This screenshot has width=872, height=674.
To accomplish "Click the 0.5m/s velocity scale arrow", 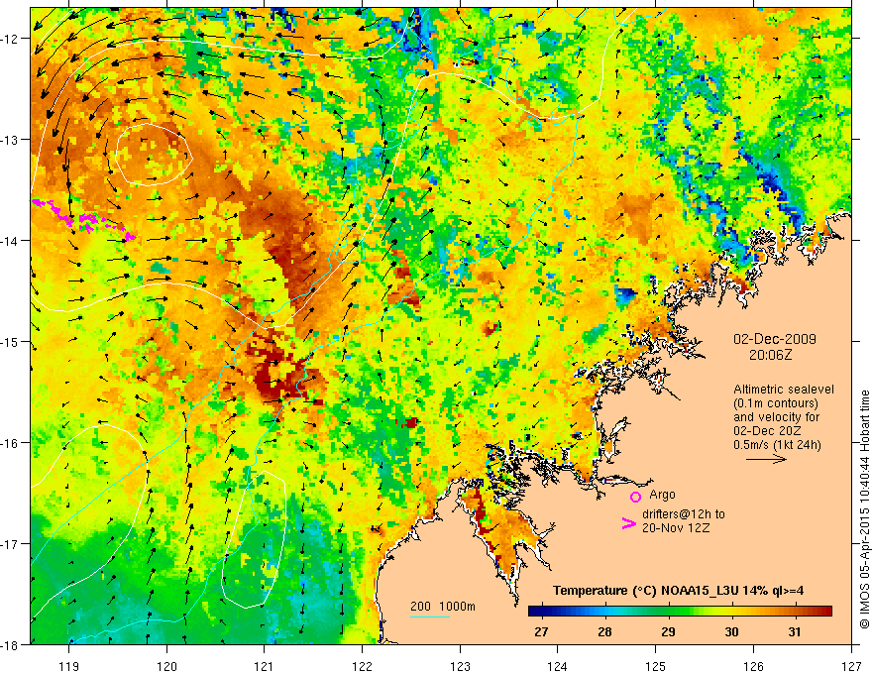I will point(766,459).
